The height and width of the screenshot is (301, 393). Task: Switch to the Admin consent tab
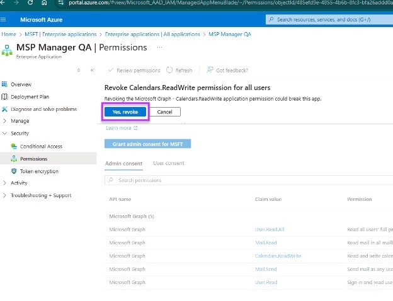coord(124,164)
